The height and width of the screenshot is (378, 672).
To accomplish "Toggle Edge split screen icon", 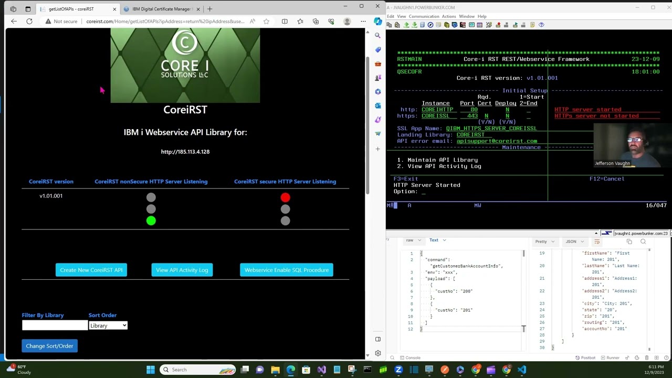I will click(x=285, y=22).
